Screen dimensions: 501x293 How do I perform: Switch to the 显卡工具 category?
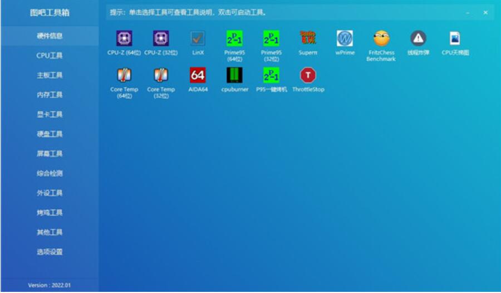click(x=50, y=114)
